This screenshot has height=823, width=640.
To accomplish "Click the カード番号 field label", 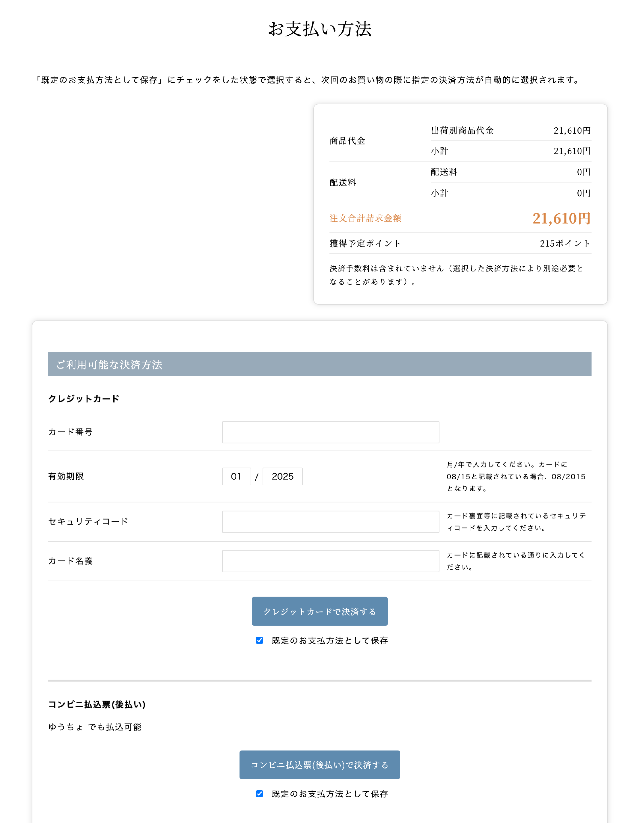I will tap(70, 432).
